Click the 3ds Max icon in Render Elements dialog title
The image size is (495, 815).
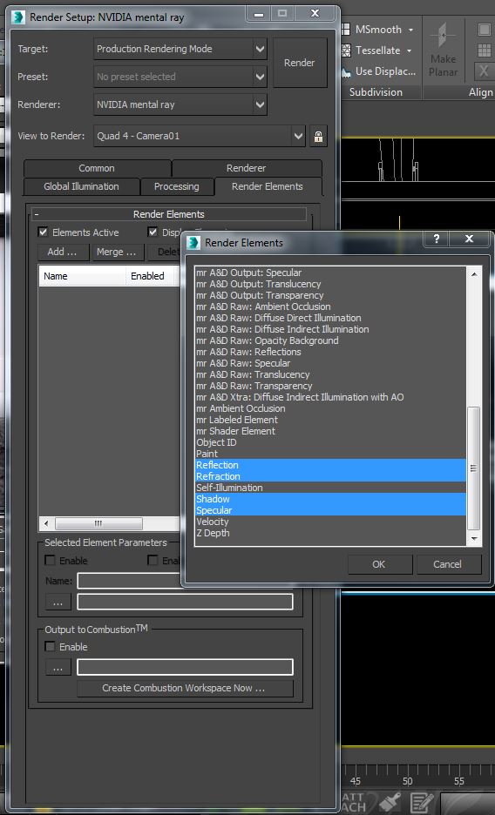pos(194,243)
